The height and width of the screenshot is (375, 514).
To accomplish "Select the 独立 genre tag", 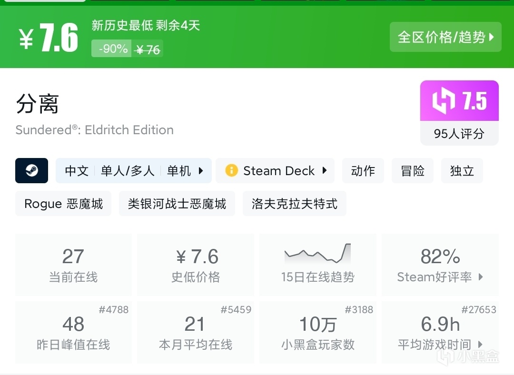I will (x=462, y=171).
